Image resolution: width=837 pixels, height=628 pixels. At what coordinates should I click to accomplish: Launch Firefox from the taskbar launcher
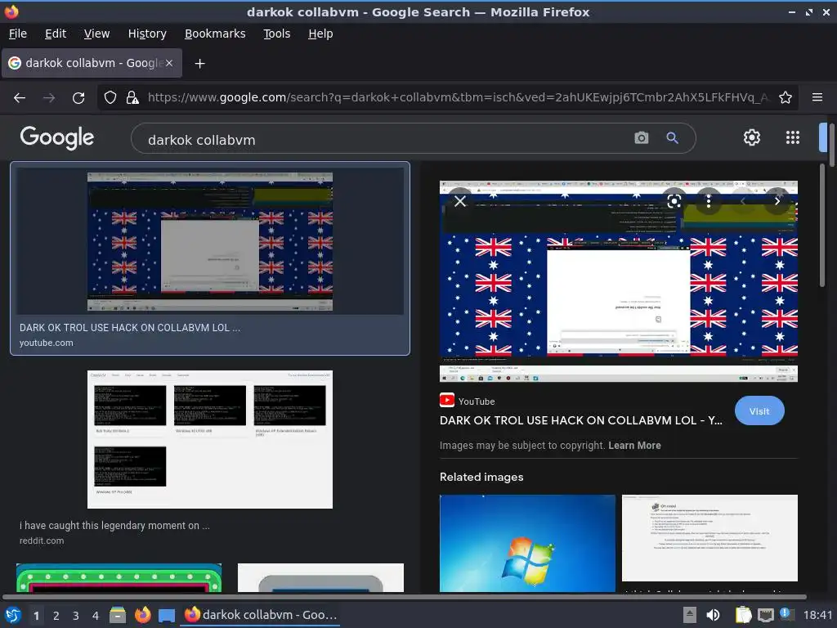click(142, 615)
